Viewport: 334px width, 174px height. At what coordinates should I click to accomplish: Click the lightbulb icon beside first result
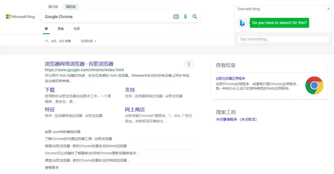coord(189,64)
